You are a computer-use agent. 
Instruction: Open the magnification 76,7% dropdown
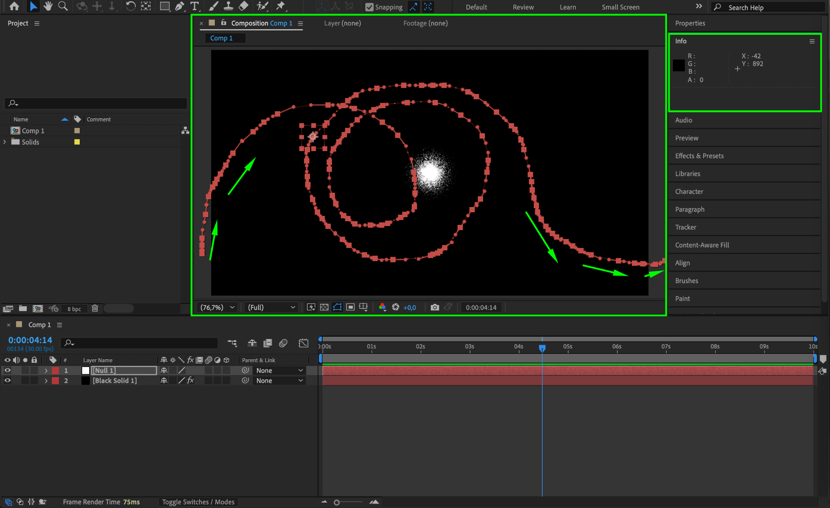tap(218, 307)
